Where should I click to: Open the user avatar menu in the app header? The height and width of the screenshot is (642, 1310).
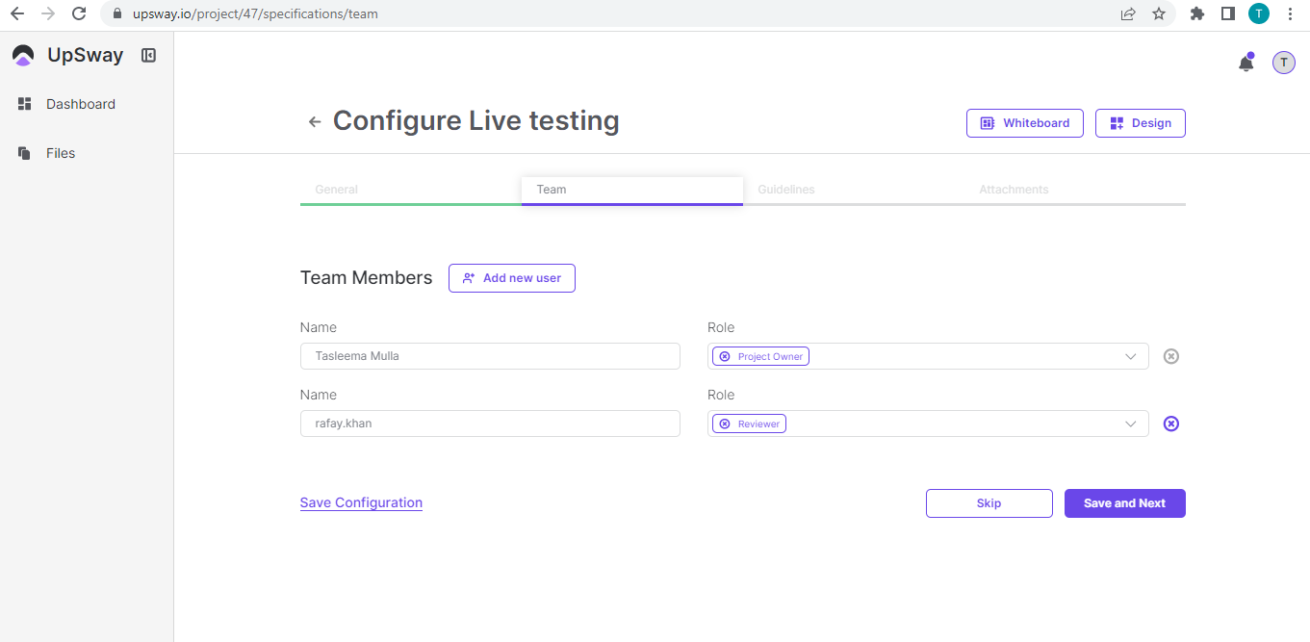coord(1283,63)
